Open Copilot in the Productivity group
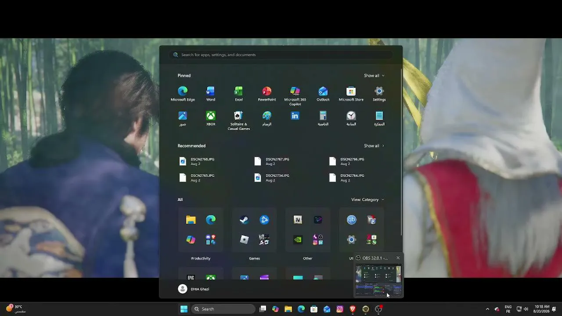562x316 pixels. pyautogui.click(x=191, y=240)
